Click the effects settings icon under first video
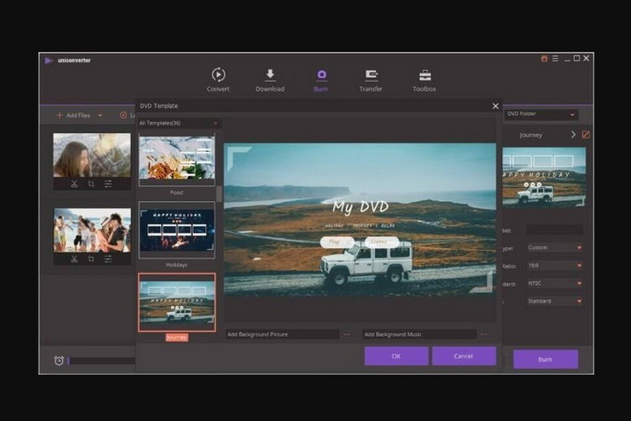The height and width of the screenshot is (421, 631). click(x=108, y=184)
